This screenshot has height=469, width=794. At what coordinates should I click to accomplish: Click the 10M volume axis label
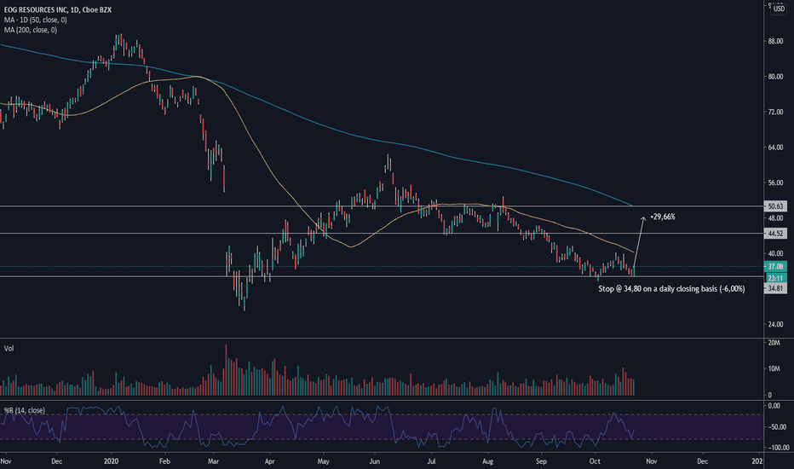tap(774, 368)
